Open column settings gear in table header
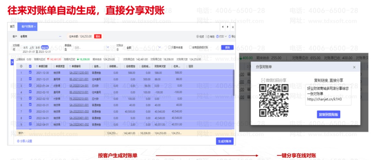 point(21,66)
